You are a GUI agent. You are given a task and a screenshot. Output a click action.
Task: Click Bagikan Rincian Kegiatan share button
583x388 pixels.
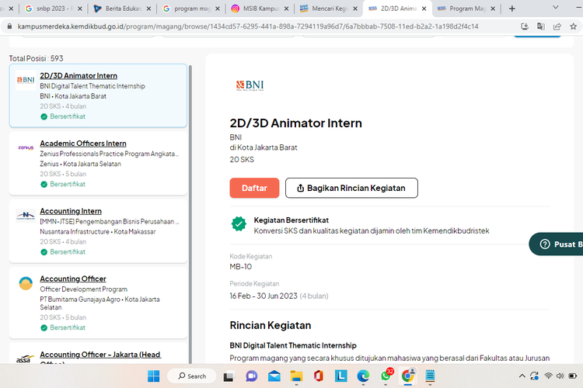(x=351, y=188)
